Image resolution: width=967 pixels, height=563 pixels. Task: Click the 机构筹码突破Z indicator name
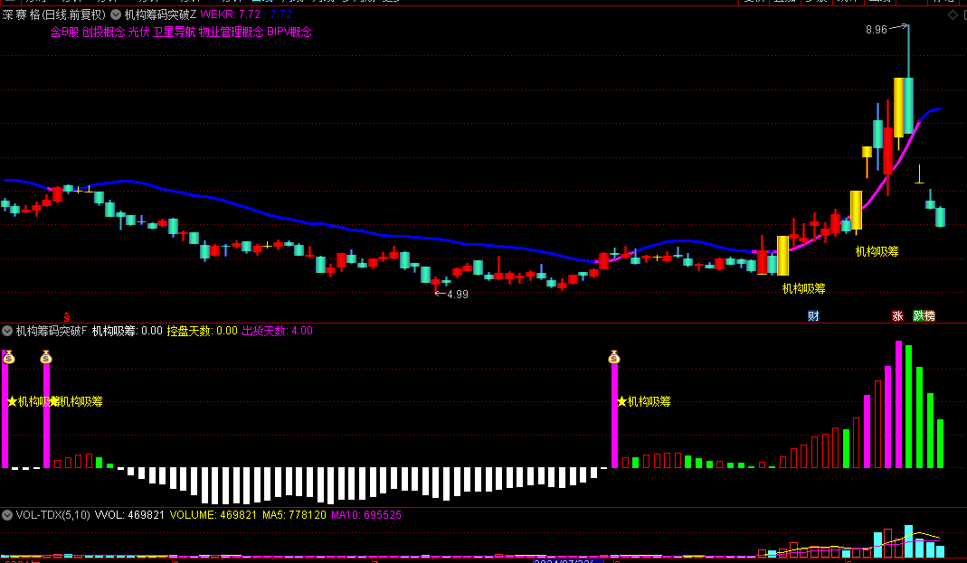coord(160,14)
